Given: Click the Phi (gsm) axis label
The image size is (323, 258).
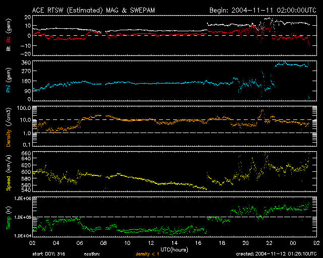Looking at the screenshot, I should [9, 81].
